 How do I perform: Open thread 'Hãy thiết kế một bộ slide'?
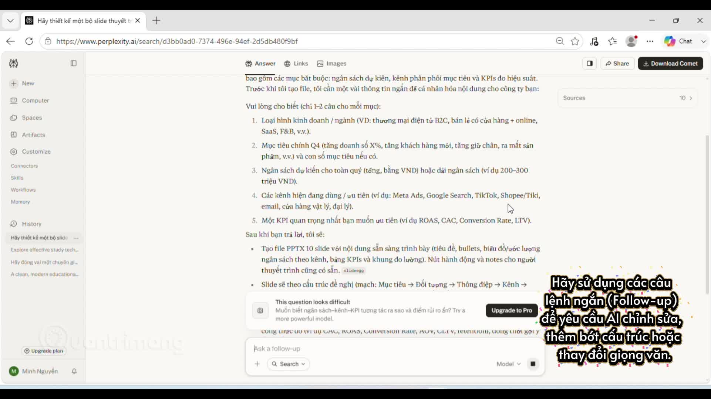[39, 238]
